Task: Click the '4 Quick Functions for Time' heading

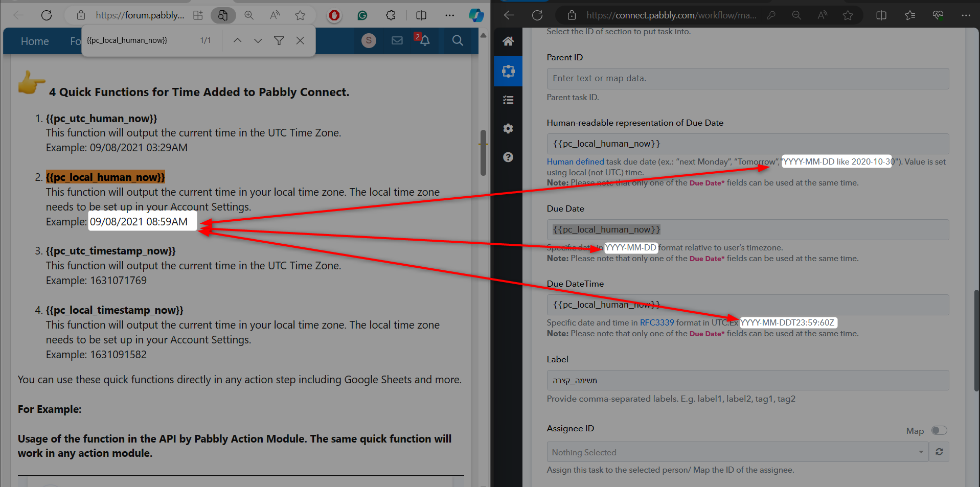Action: tap(199, 92)
